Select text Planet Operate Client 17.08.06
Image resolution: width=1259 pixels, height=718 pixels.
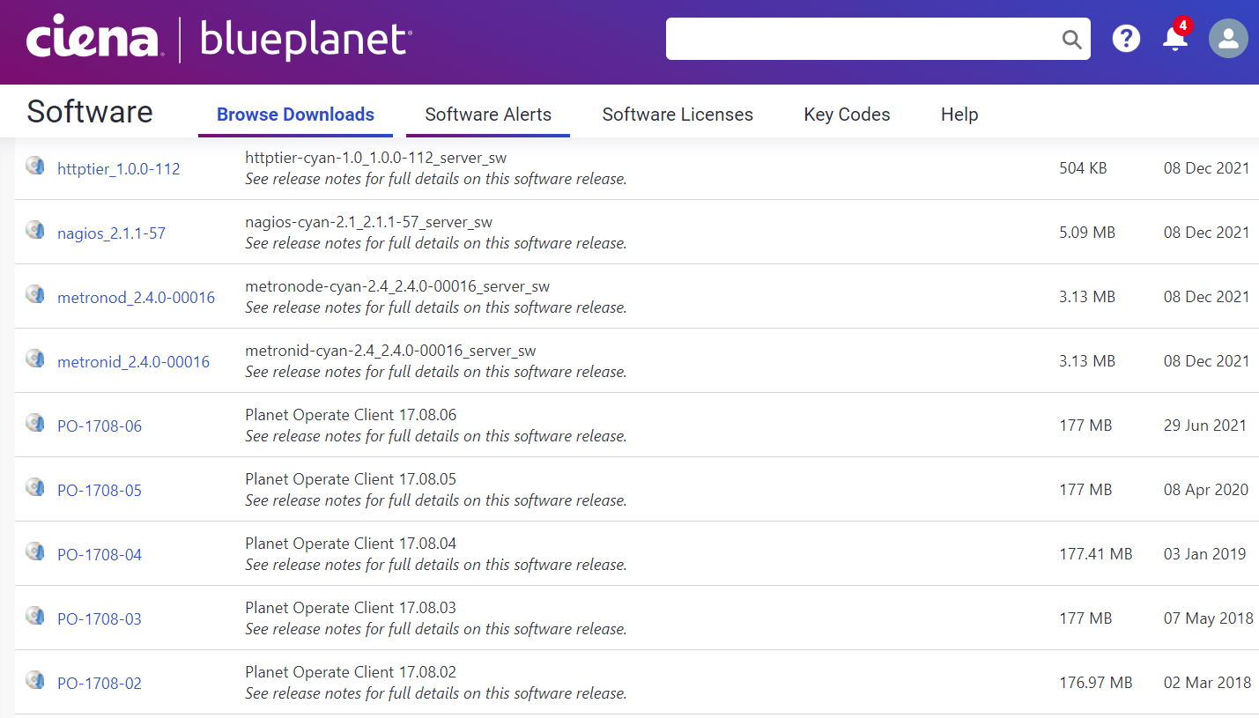coord(351,415)
